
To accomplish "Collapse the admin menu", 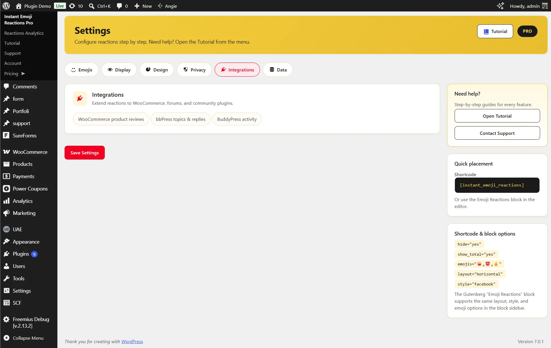I will tap(29, 338).
